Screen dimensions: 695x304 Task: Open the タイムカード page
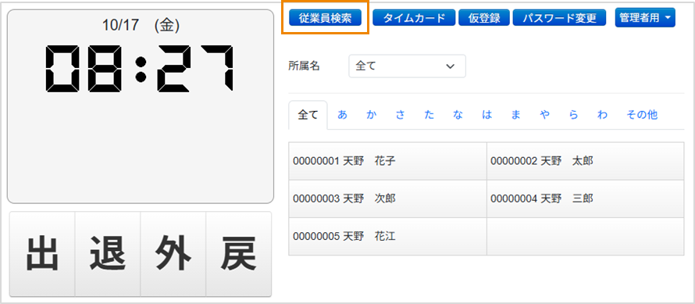coord(414,18)
